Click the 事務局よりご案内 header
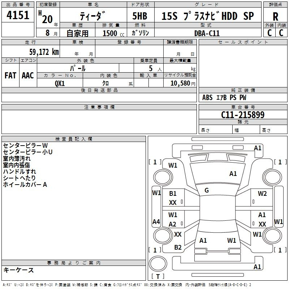This screenshot has width=289, height=289. [x=74, y=263]
